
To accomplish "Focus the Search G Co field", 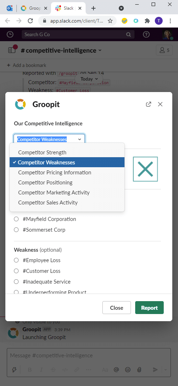I will tap(78, 34).
